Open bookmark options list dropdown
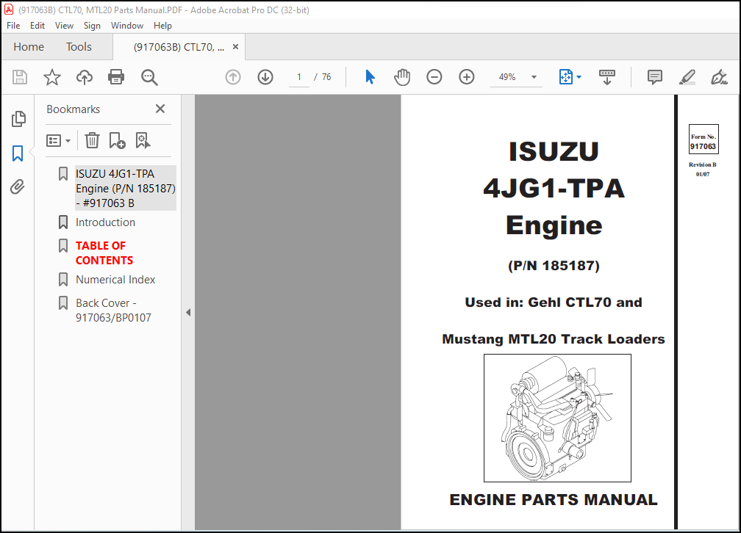741x533 pixels. 58,141
